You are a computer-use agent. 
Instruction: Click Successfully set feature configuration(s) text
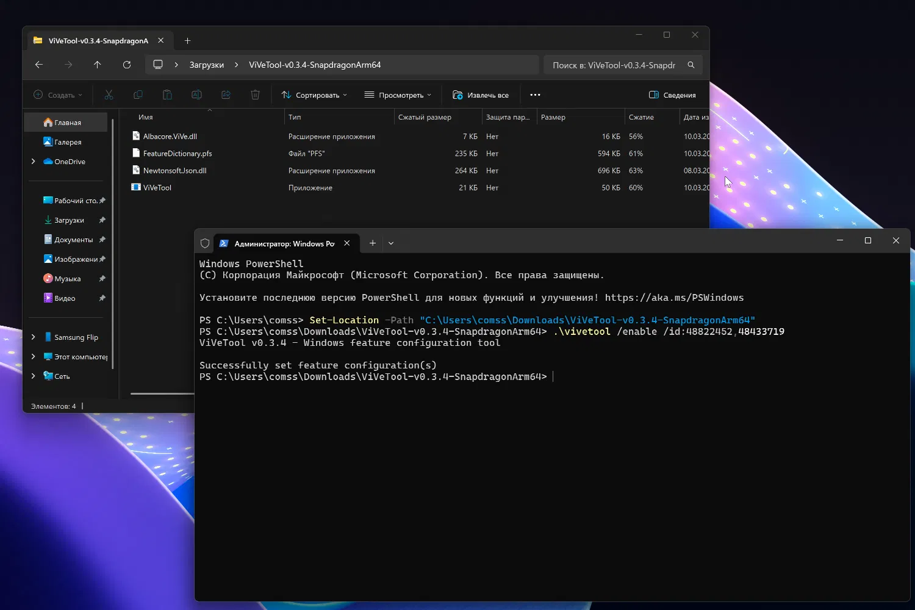(318, 365)
